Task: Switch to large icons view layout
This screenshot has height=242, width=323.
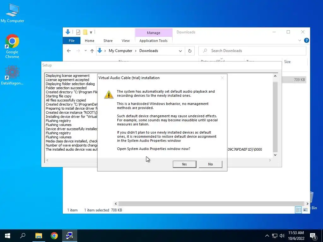Action: point(305,210)
